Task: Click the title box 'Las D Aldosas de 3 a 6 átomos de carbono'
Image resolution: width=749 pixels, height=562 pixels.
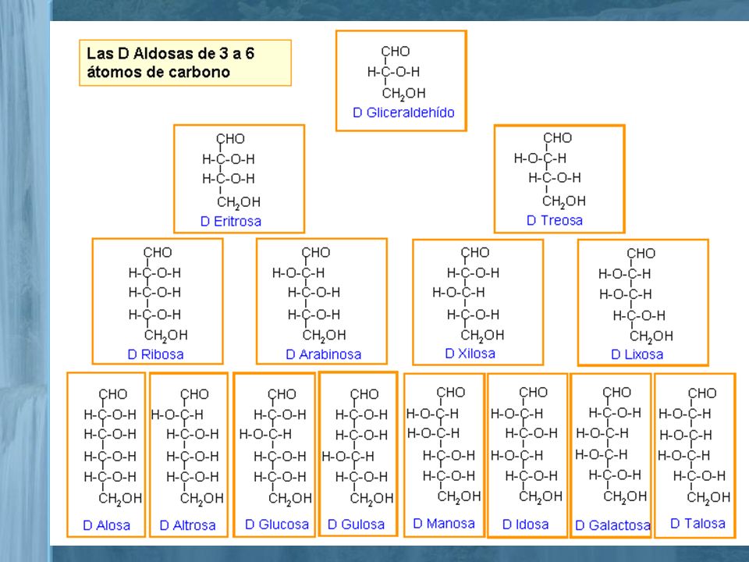Action: point(186,62)
